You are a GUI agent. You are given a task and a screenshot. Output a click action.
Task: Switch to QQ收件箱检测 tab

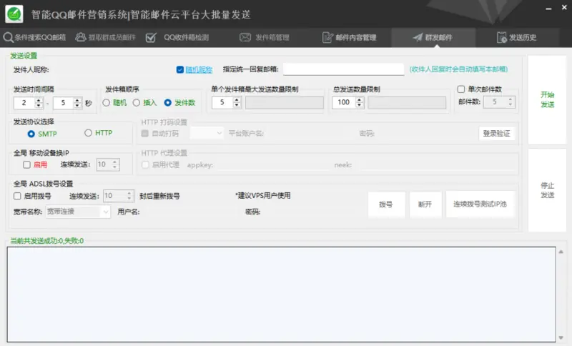(177, 37)
